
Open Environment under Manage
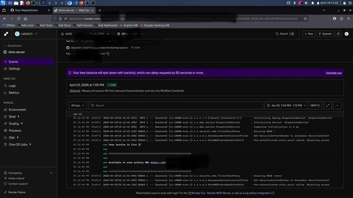click(17, 110)
